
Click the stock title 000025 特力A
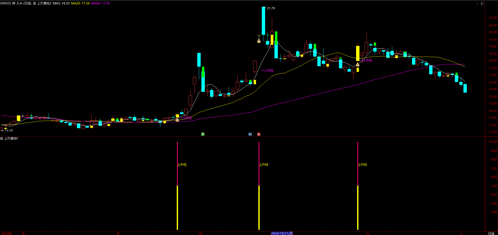(x=16, y=3)
